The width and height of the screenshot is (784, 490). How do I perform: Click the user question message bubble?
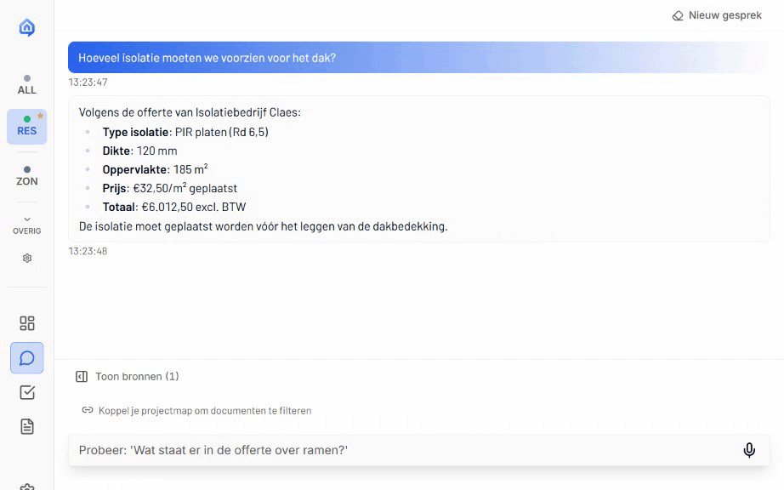coord(418,58)
